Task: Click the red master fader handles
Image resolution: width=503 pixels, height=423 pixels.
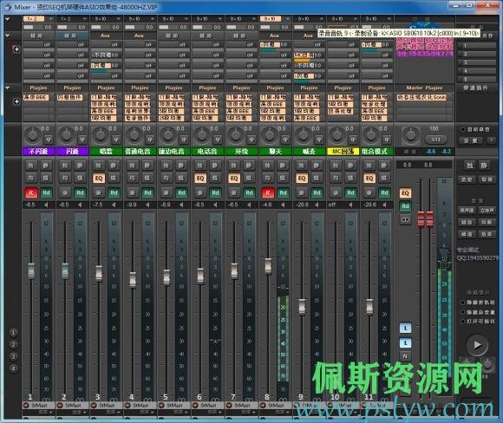Action: click(x=425, y=219)
